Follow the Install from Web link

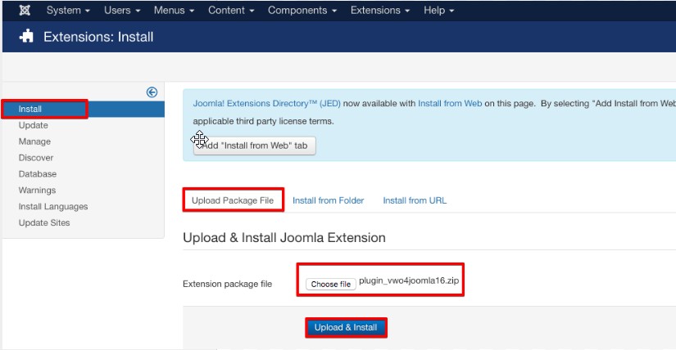point(450,103)
